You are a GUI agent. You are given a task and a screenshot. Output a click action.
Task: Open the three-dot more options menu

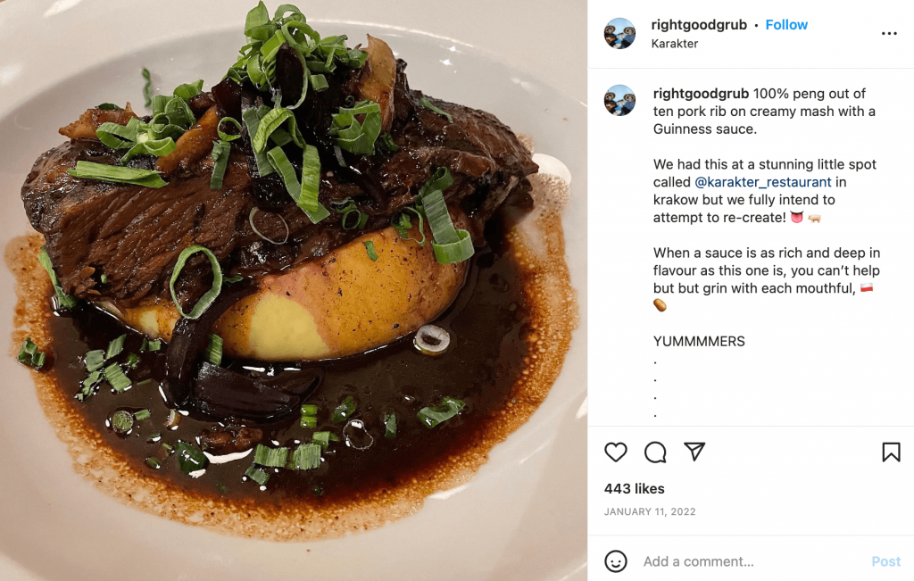pos(889,34)
